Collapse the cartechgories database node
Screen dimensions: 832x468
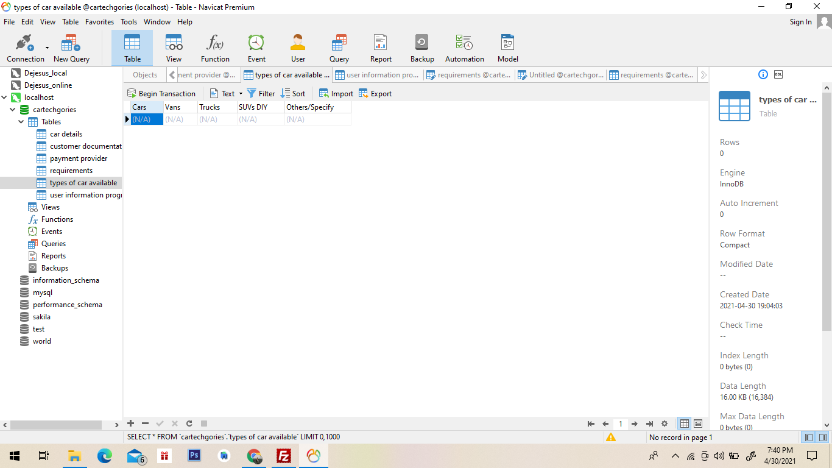(13, 110)
